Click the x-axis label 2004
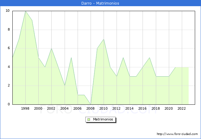 (64, 108)
